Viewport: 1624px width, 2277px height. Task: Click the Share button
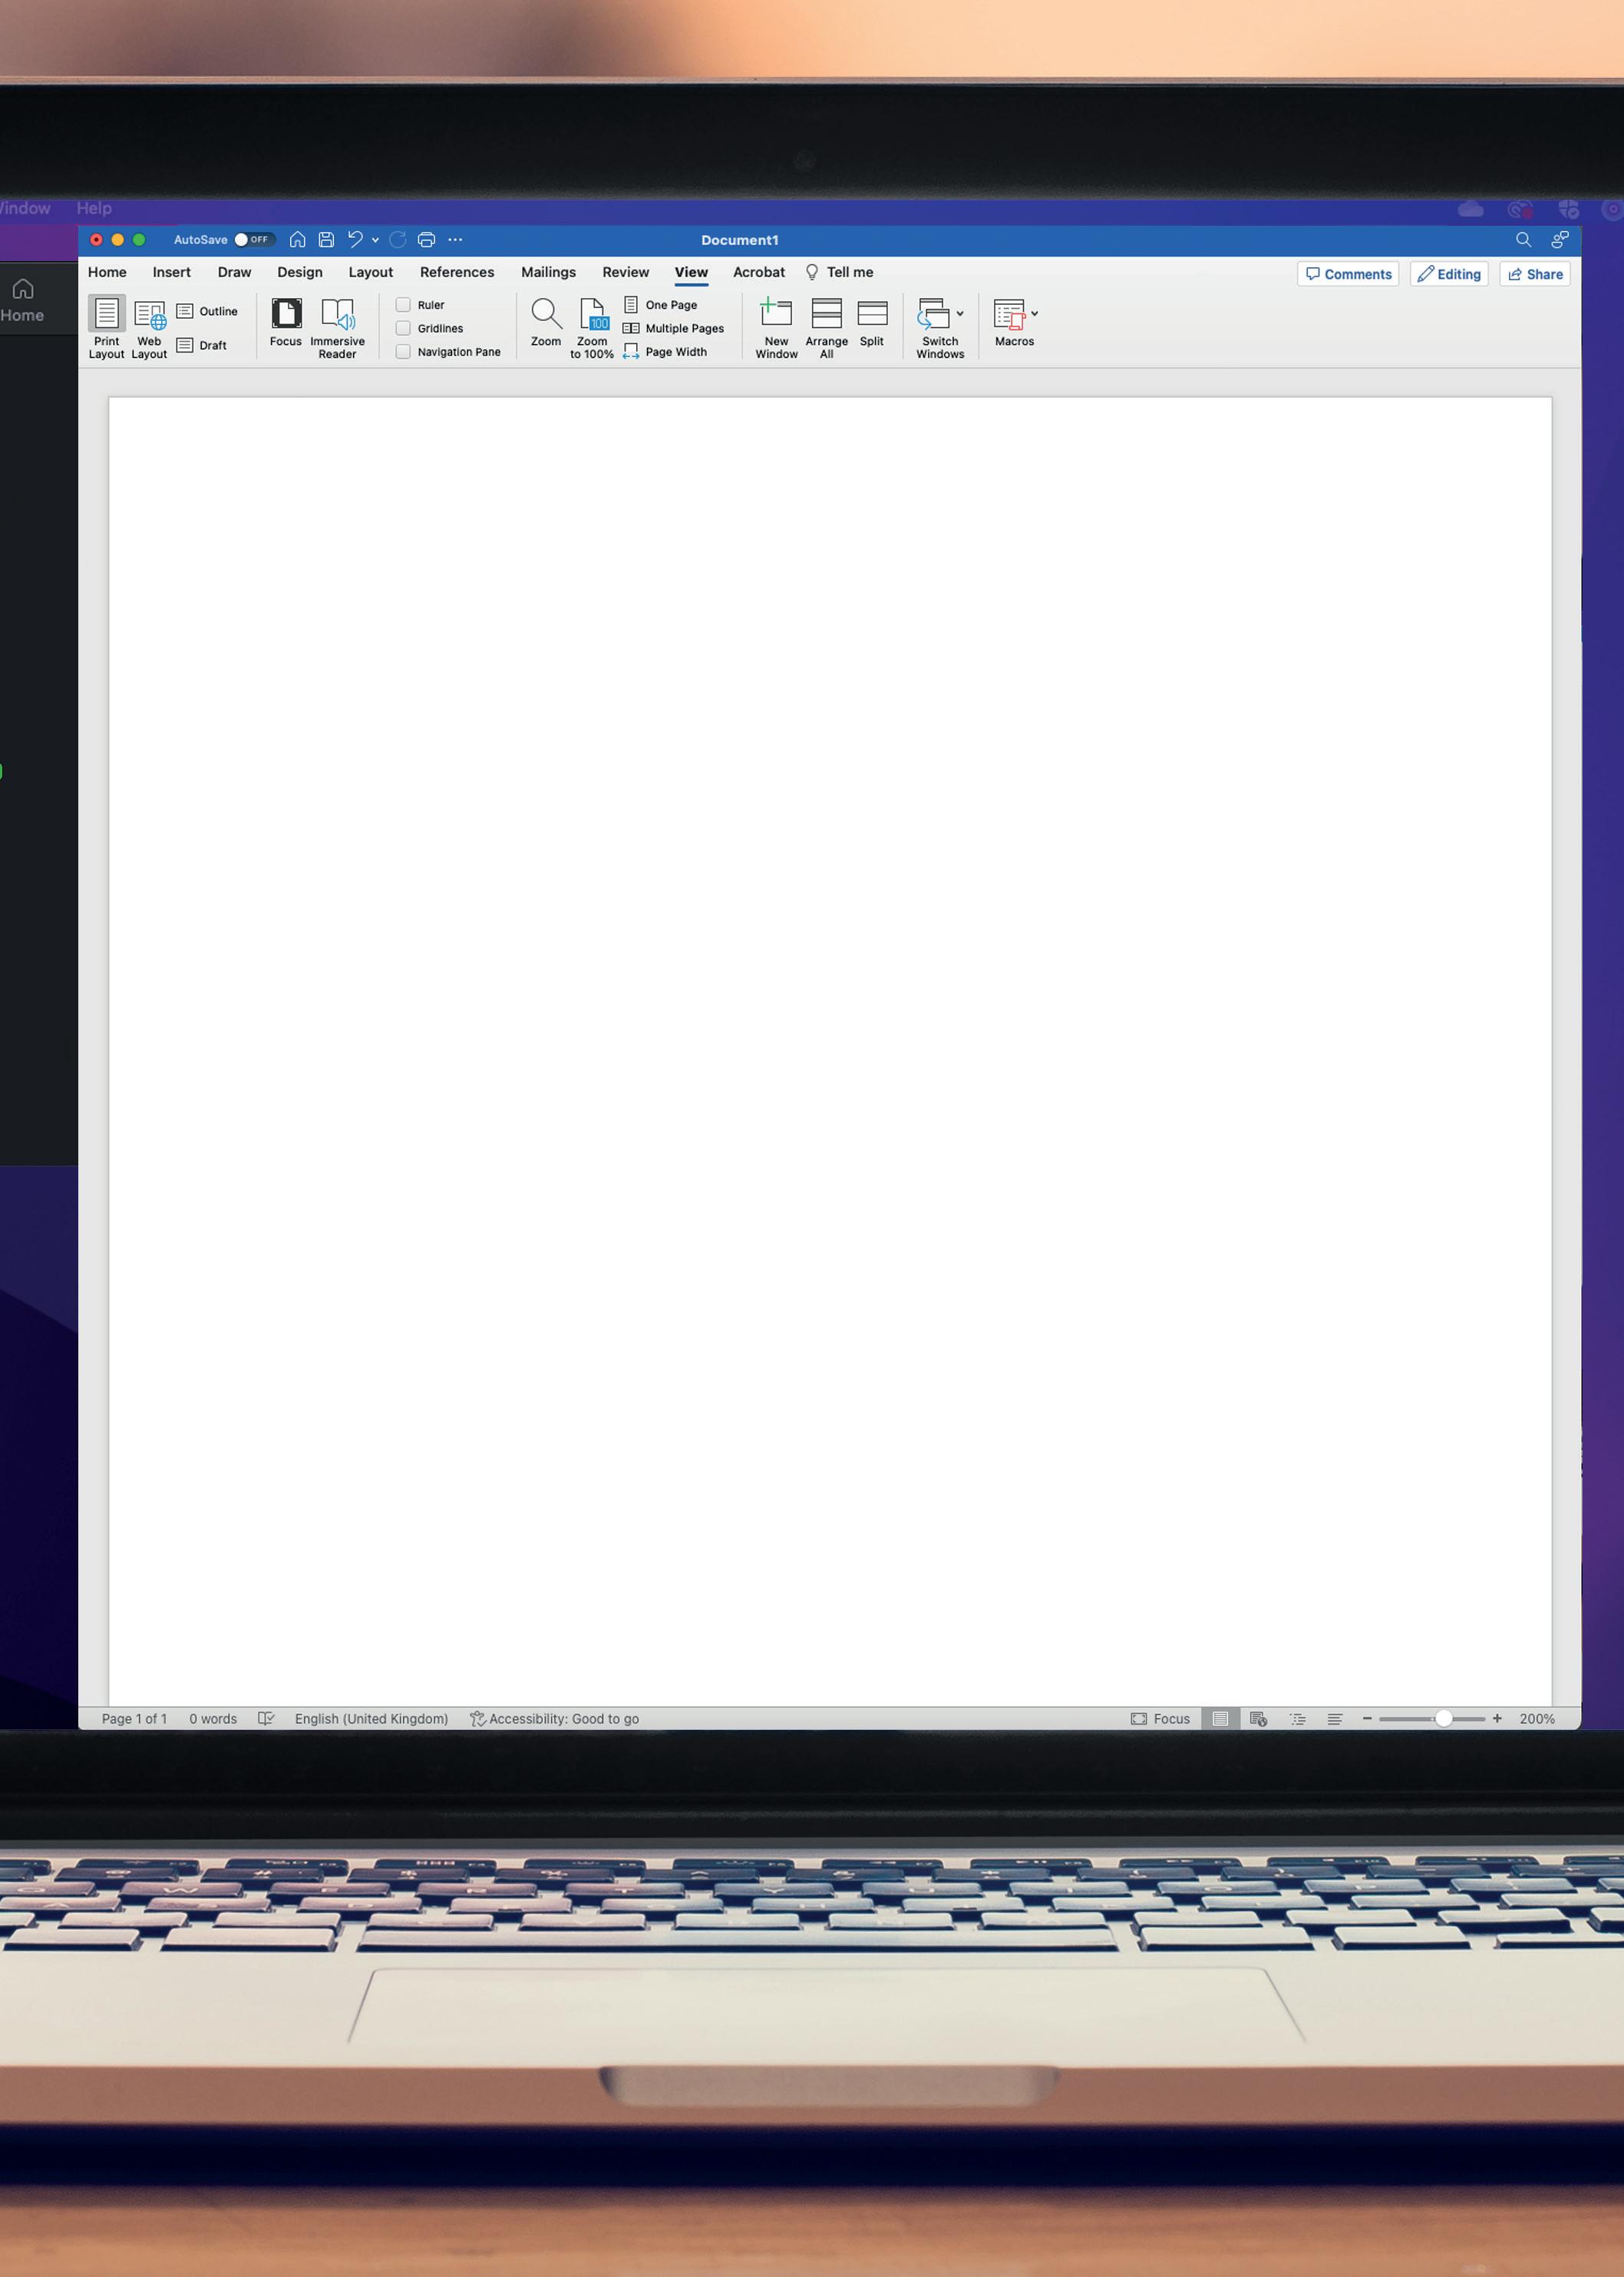pos(1535,274)
